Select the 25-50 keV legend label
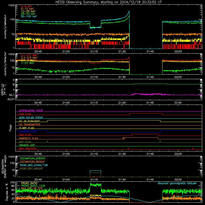 [x=28, y=14]
